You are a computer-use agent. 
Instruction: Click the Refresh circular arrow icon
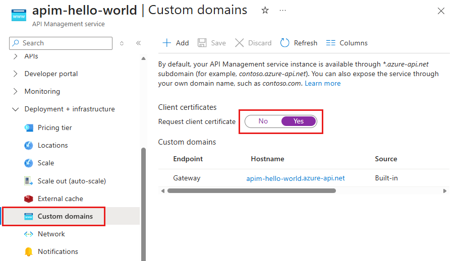284,43
